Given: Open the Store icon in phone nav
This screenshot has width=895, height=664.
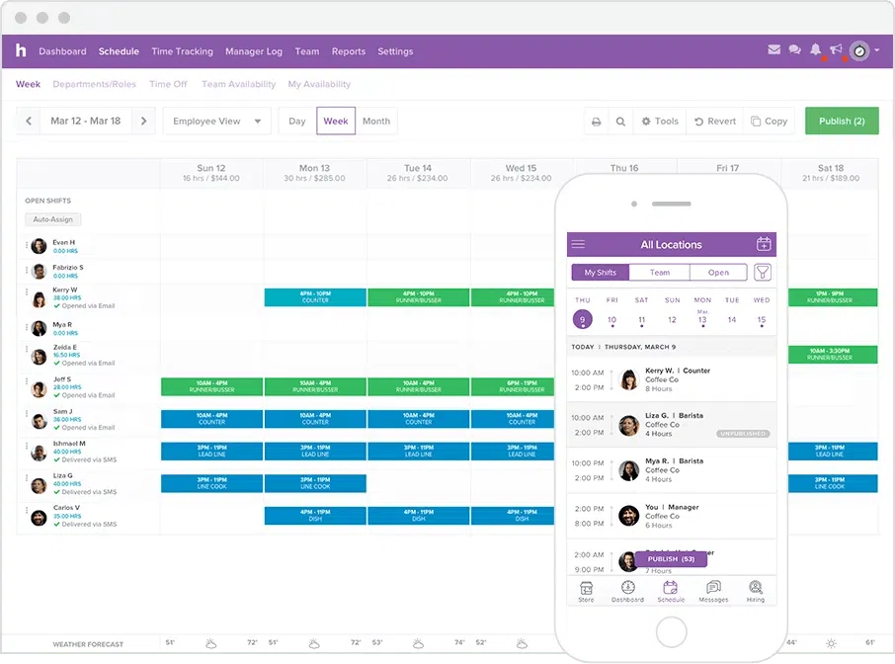Looking at the screenshot, I should (586, 592).
